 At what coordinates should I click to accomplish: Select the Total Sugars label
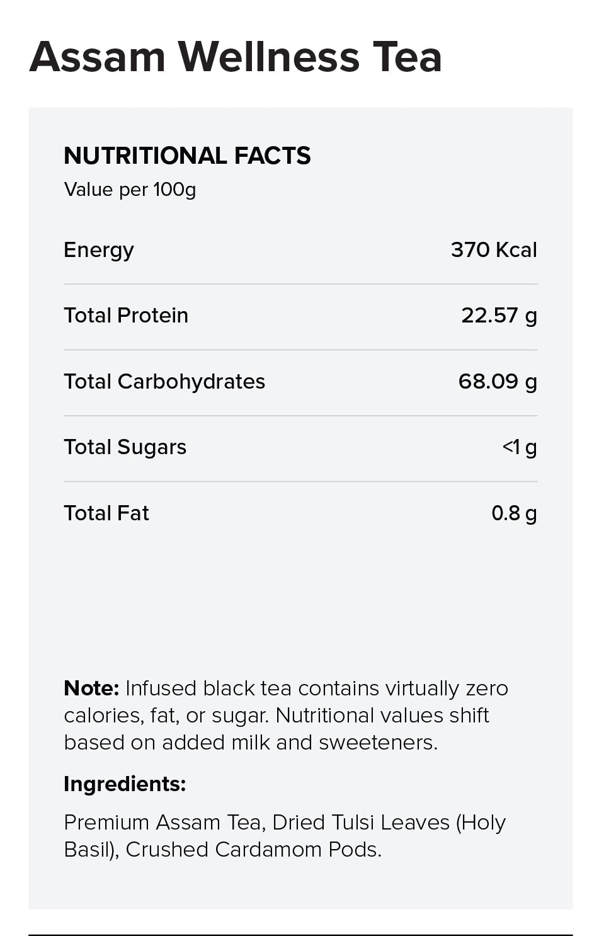125,447
